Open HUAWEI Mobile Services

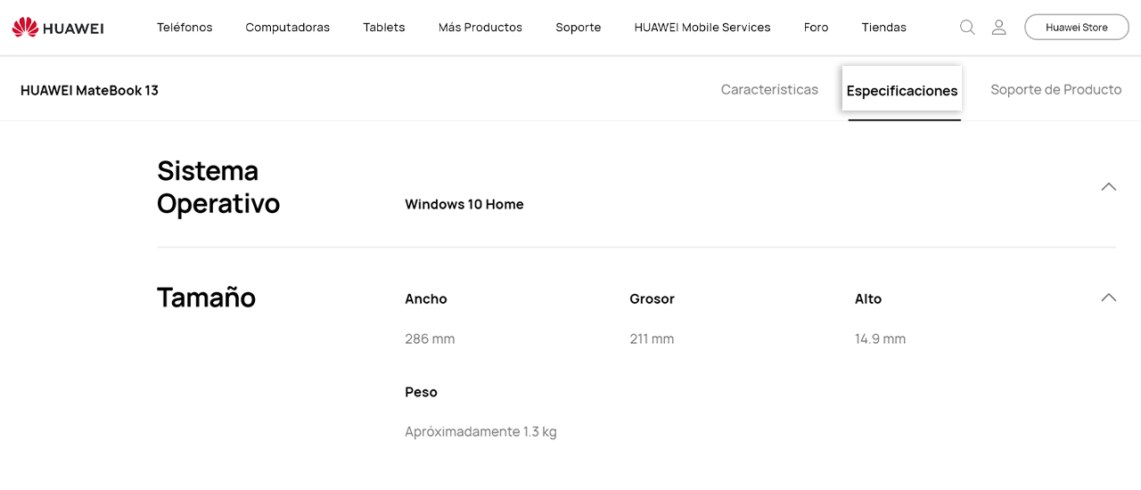702,28
